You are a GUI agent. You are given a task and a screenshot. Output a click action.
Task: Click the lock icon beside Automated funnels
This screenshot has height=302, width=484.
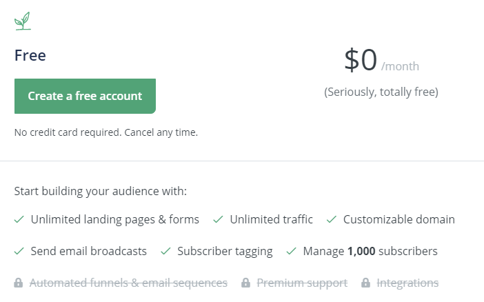click(19, 283)
